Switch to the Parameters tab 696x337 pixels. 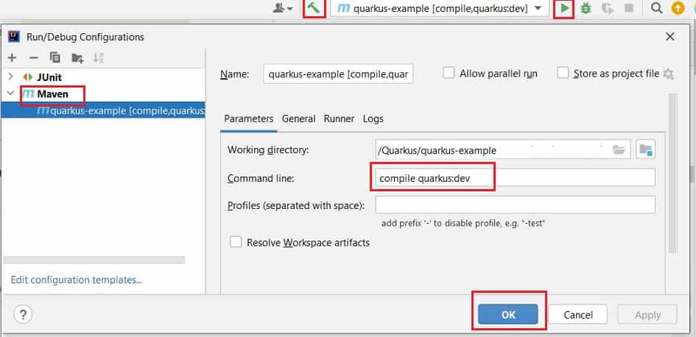click(x=249, y=119)
